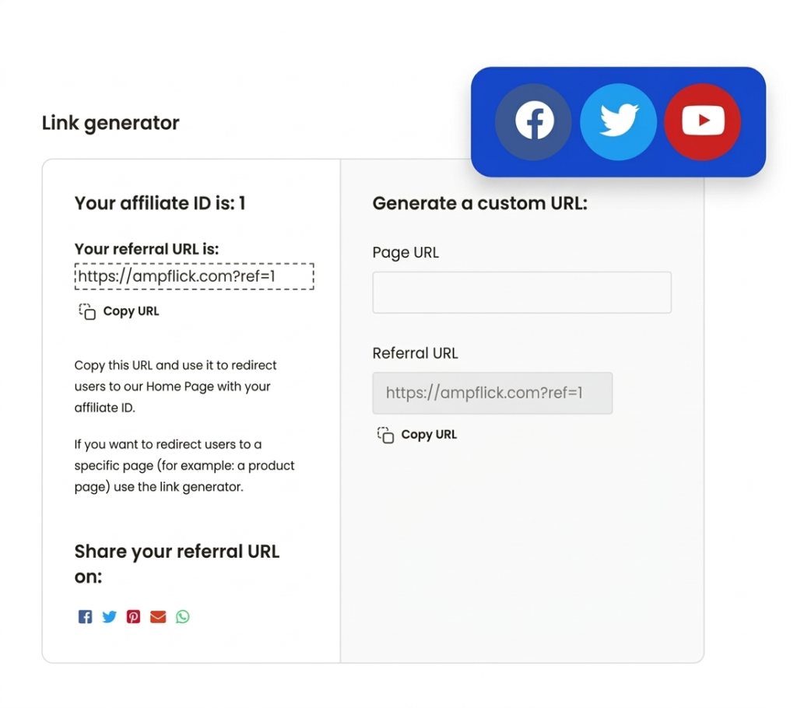Select the dashed referral URL box

pos(194,276)
